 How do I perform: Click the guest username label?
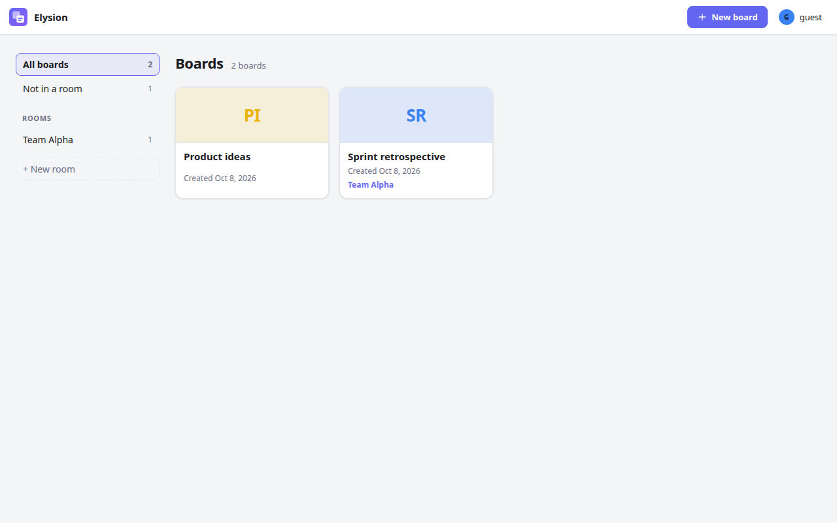[811, 18]
